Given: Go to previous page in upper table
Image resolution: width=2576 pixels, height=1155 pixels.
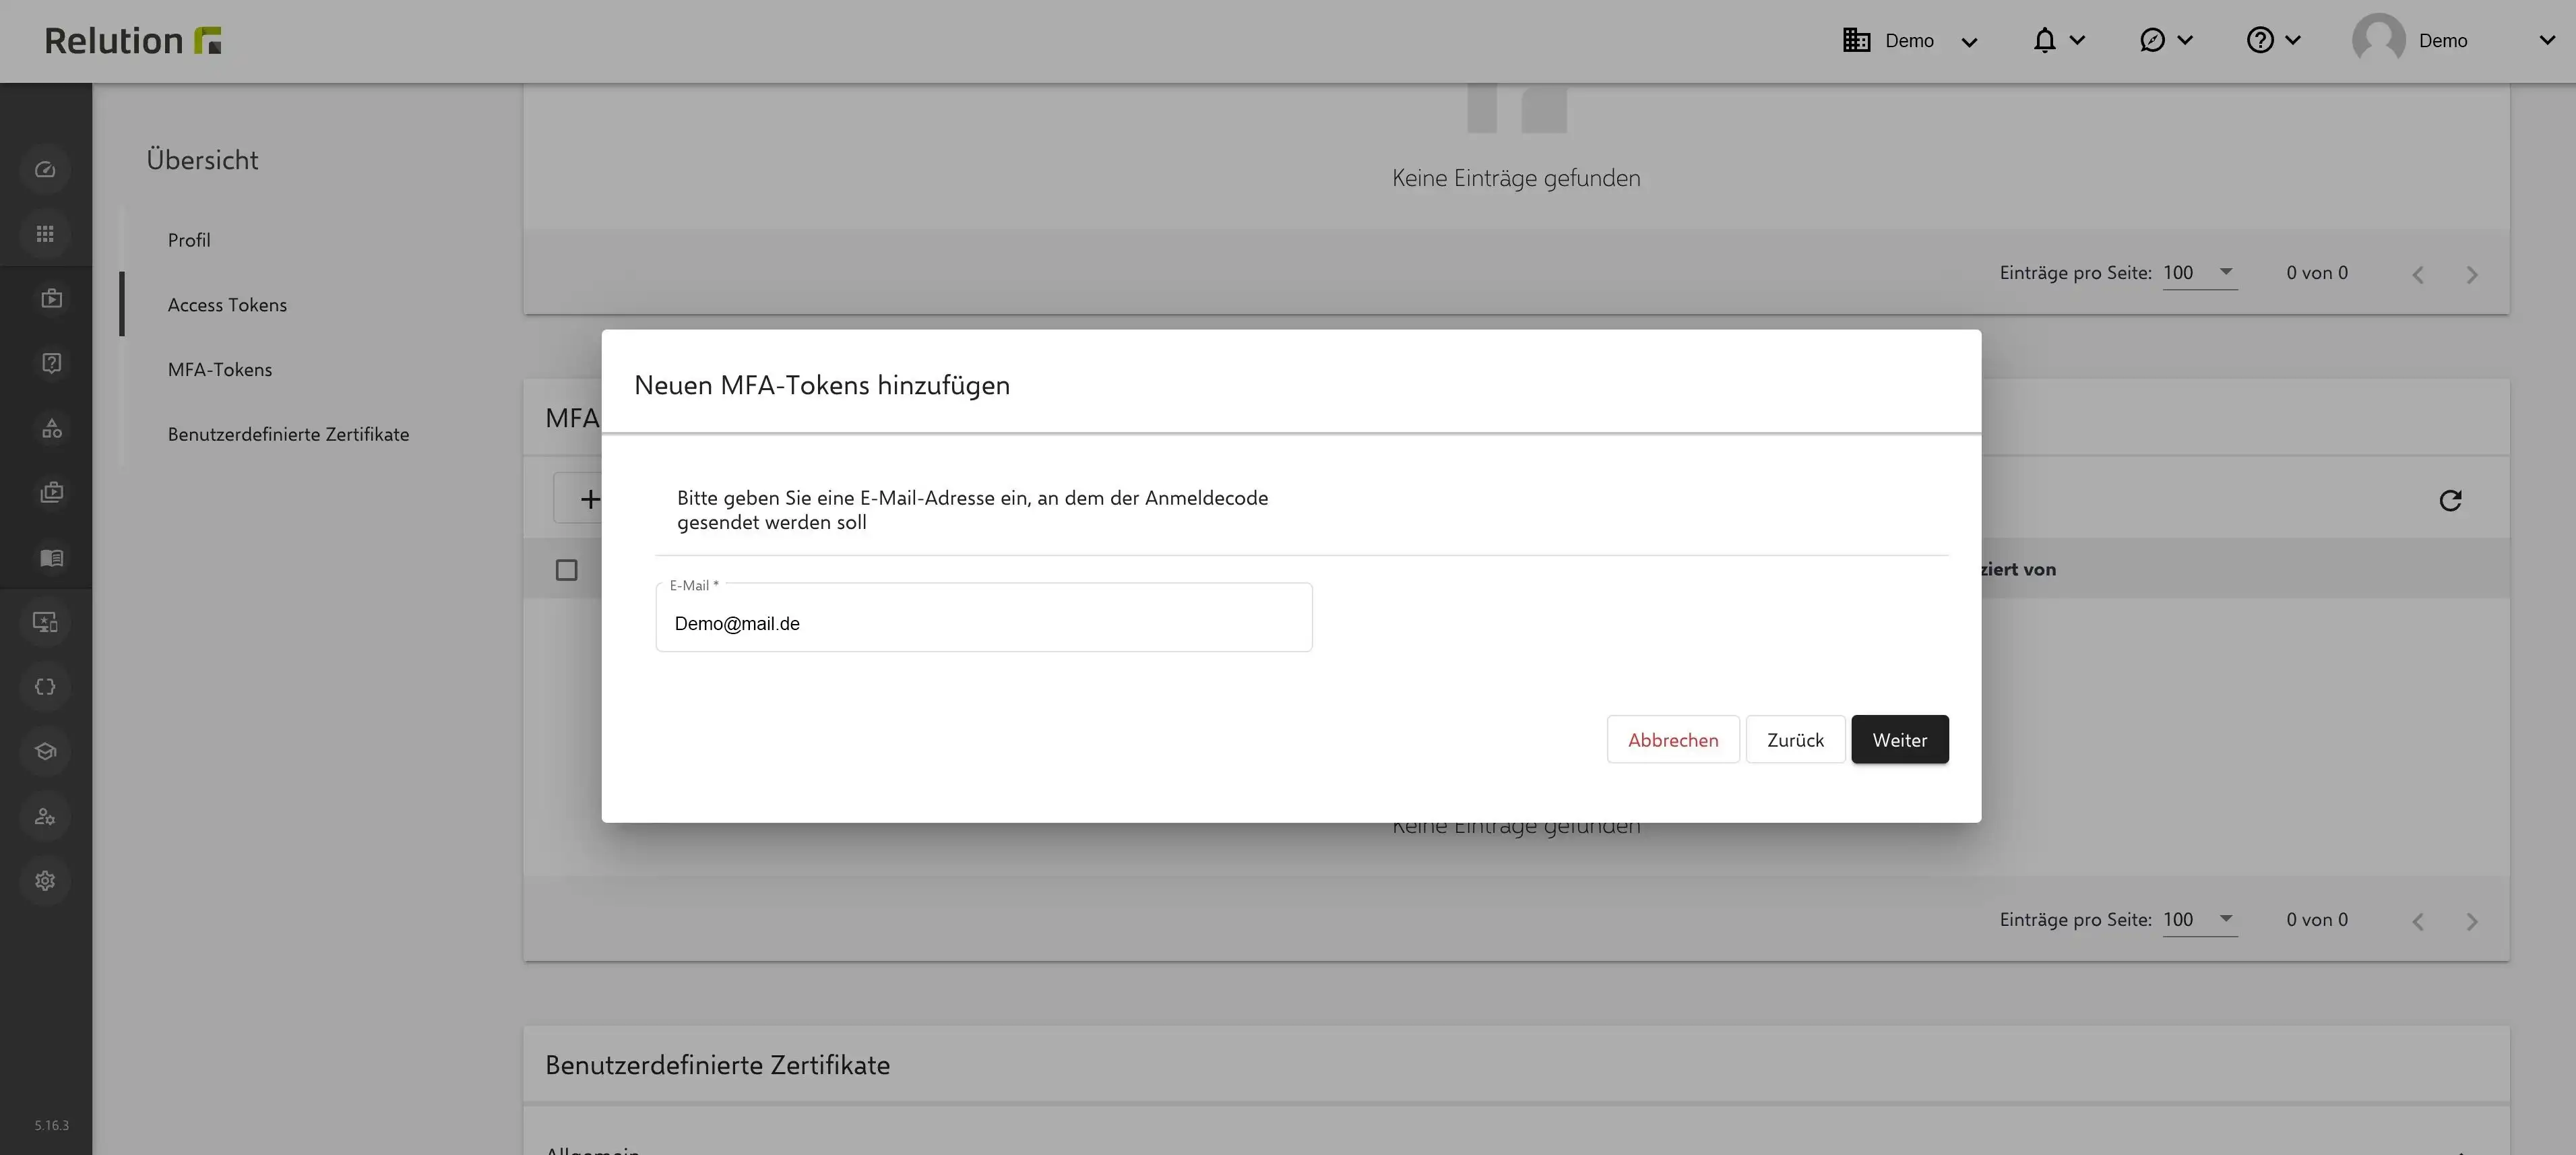Looking at the screenshot, I should pos(2418,274).
